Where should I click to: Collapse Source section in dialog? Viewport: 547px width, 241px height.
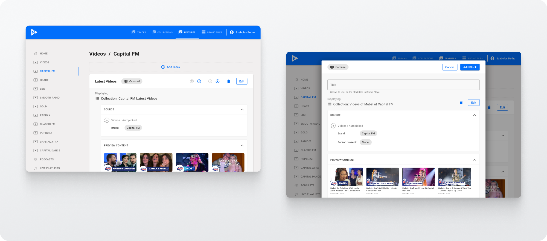coord(475,115)
